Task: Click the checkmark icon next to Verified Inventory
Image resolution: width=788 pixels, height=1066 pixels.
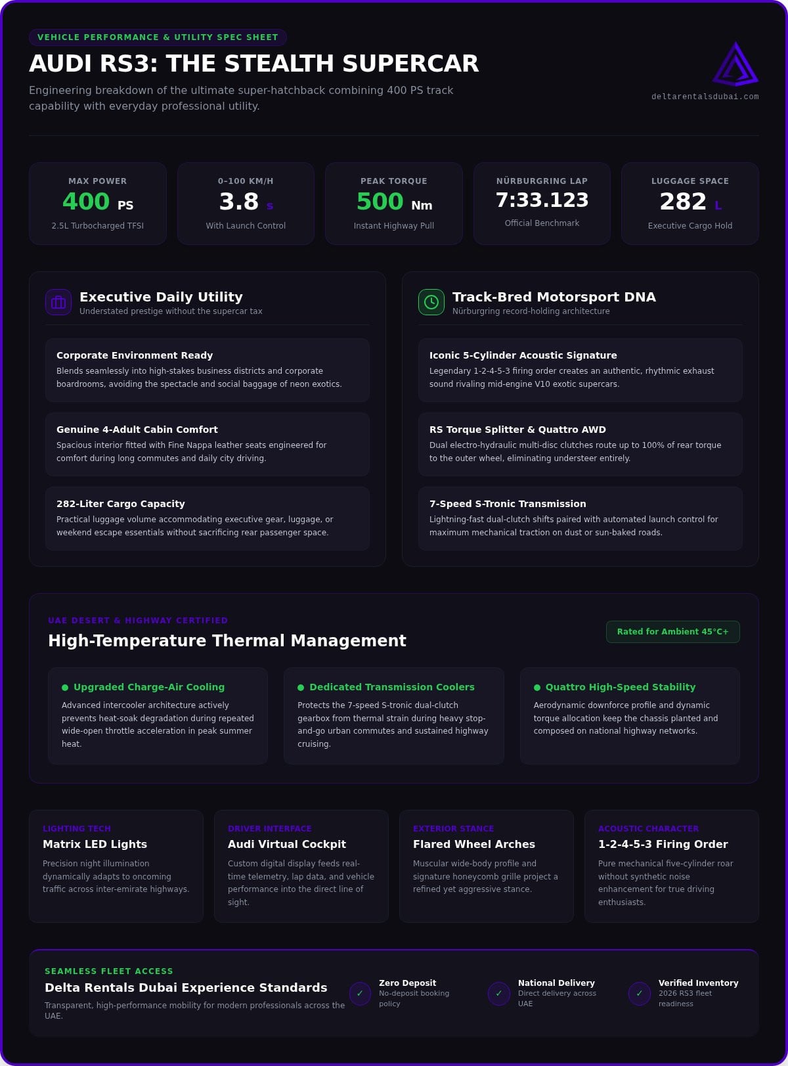Action: tap(640, 994)
